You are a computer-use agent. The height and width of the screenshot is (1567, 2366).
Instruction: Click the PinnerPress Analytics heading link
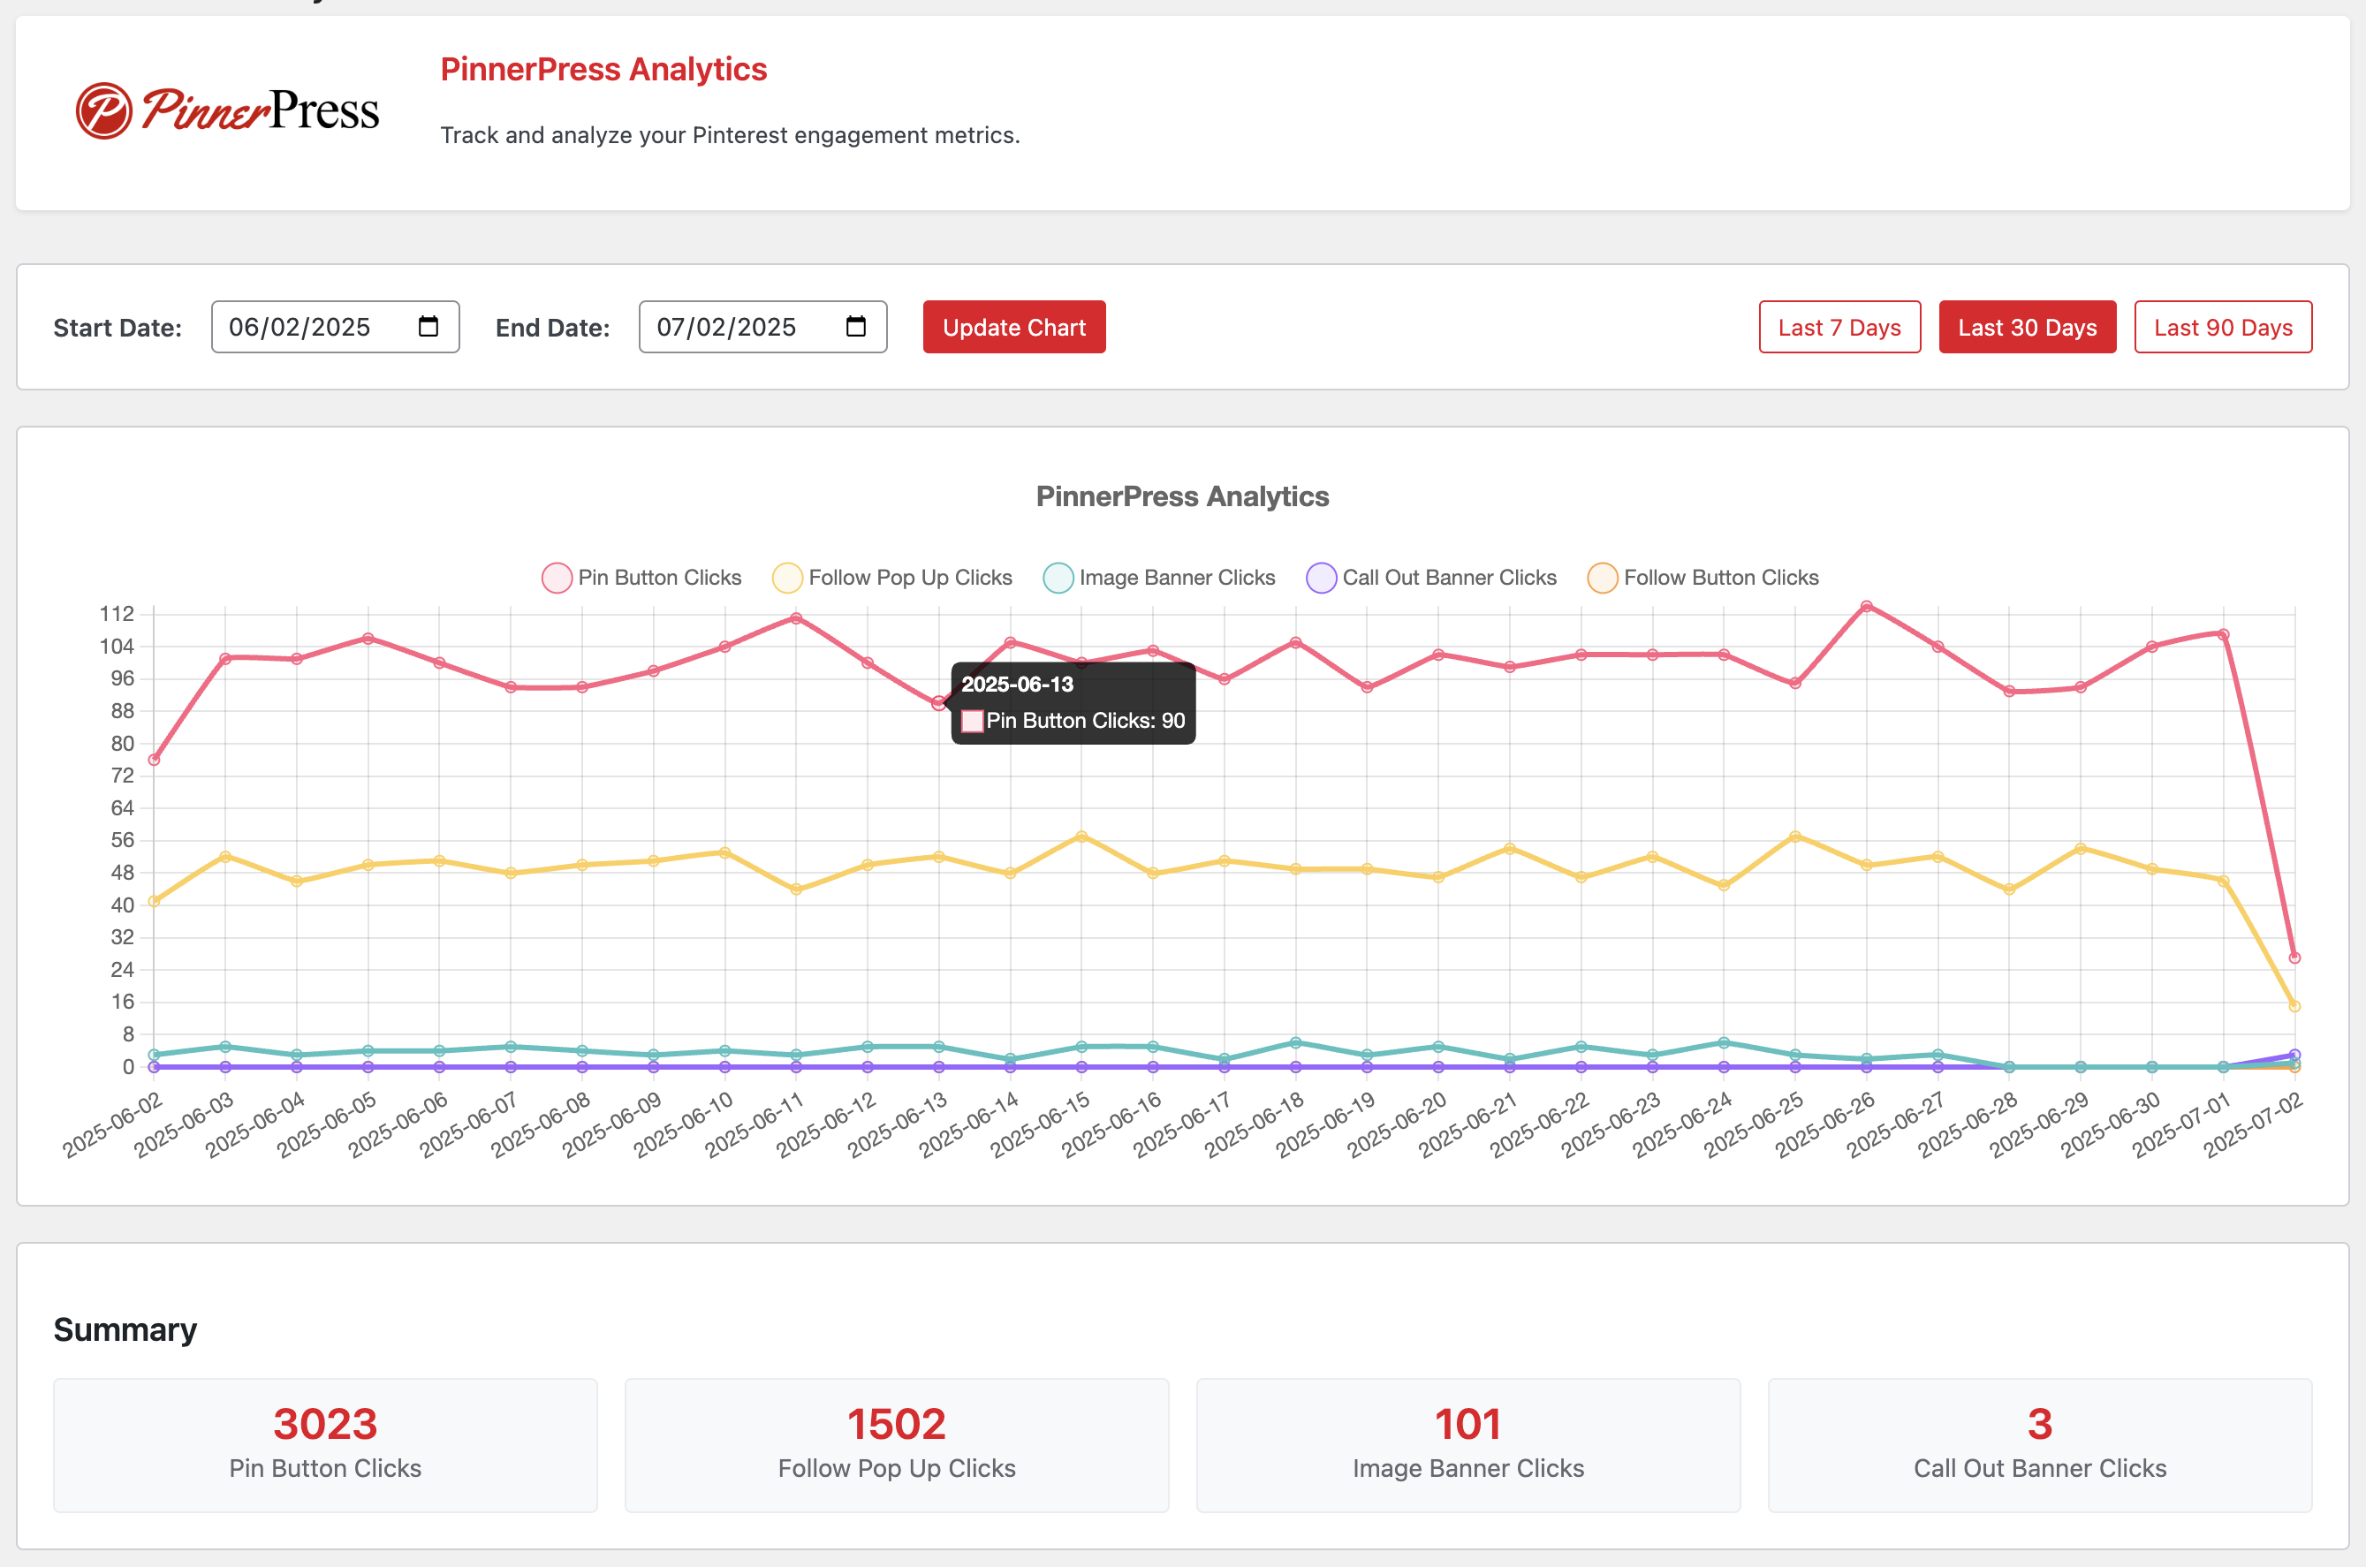click(x=603, y=69)
